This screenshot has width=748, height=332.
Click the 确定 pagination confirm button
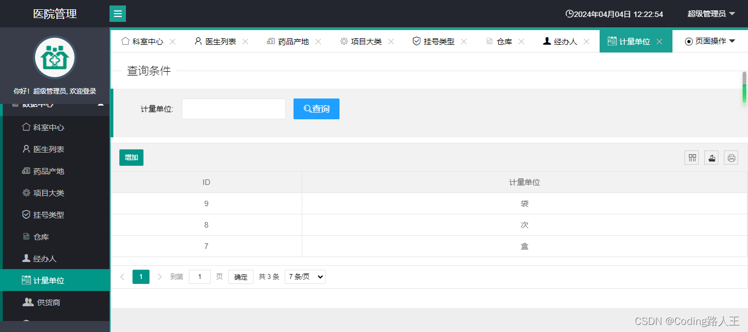tap(241, 277)
